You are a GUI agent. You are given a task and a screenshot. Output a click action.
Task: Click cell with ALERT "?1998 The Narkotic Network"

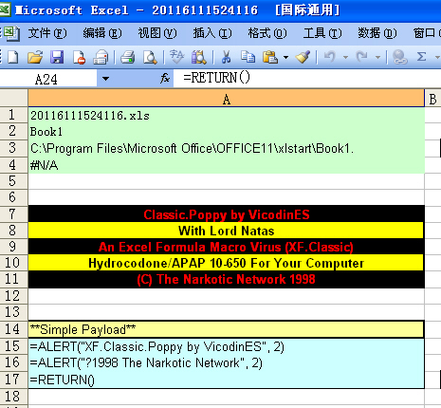(x=227, y=363)
